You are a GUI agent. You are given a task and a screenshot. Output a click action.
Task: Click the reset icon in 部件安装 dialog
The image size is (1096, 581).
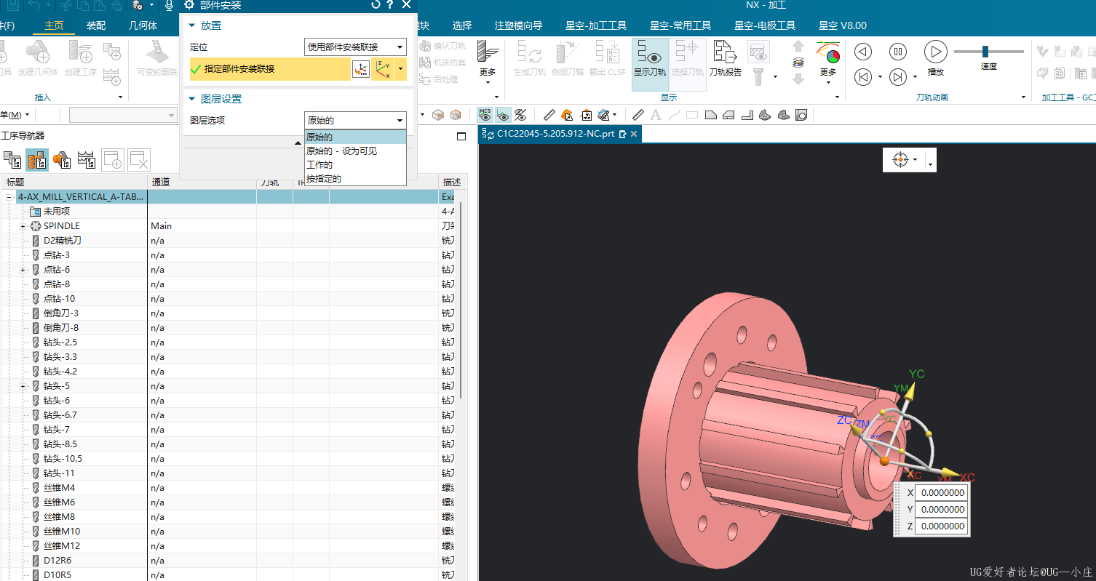[376, 5]
